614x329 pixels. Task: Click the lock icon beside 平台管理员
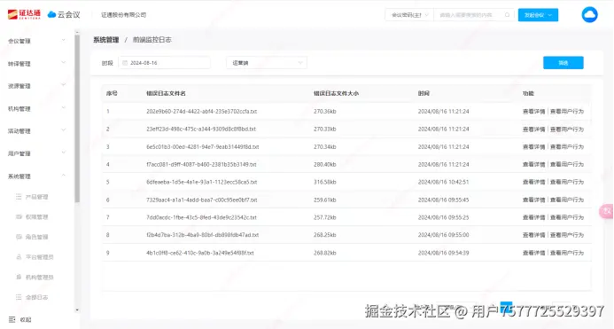[x=19, y=257]
